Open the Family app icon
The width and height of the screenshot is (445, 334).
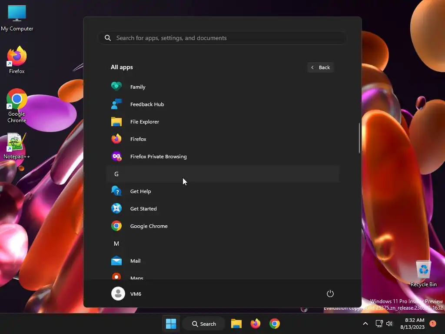click(116, 87)
